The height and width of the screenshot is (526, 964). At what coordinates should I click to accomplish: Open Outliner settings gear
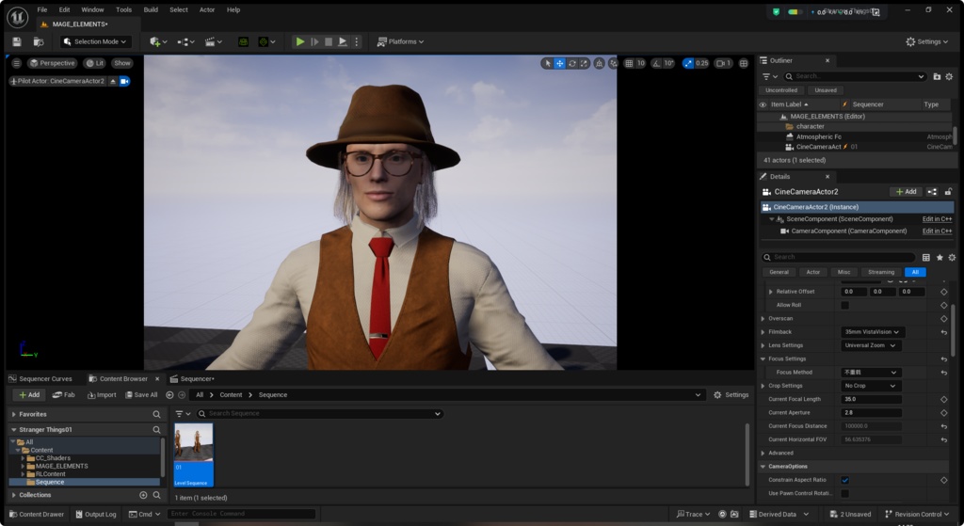pos(949,76)
